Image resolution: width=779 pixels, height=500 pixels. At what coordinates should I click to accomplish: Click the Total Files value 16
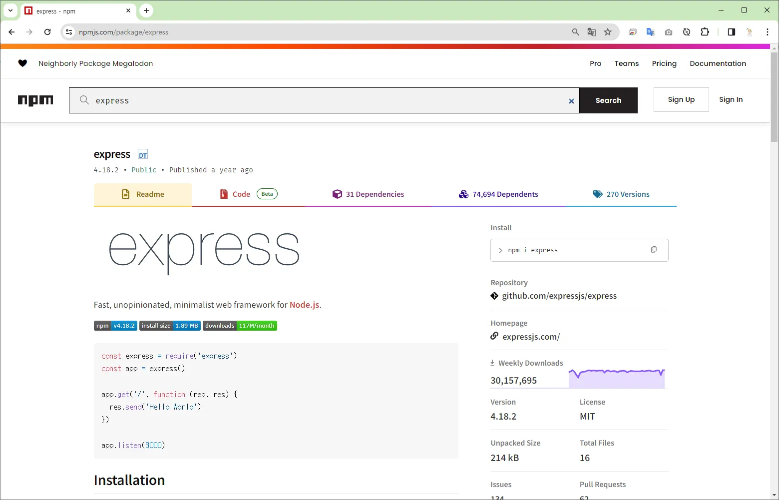pos(585,458)
